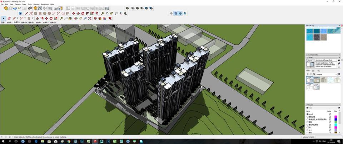Click the Add Layer button
Viewport: 343px width, 144px height.
[307, 108]
